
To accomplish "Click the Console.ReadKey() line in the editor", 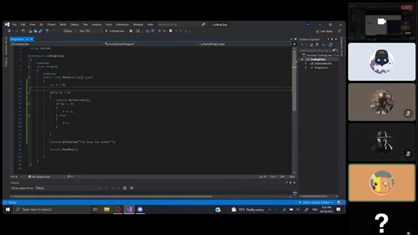I will (x=64, y=149).
